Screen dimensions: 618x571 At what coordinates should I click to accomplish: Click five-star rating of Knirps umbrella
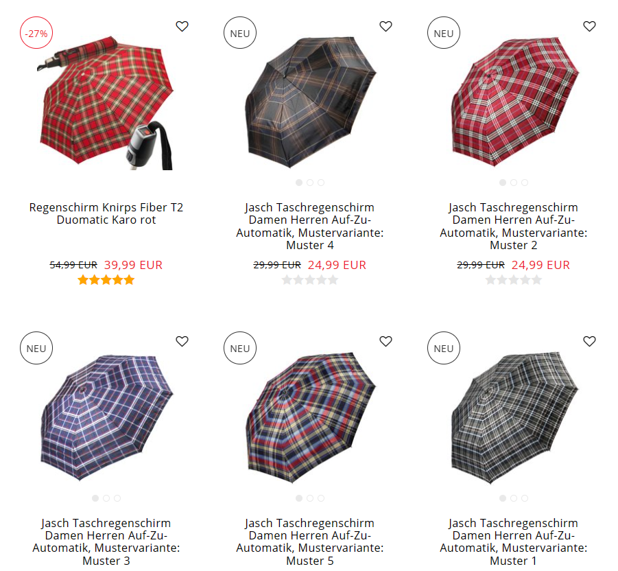click(x=106, y=280)
